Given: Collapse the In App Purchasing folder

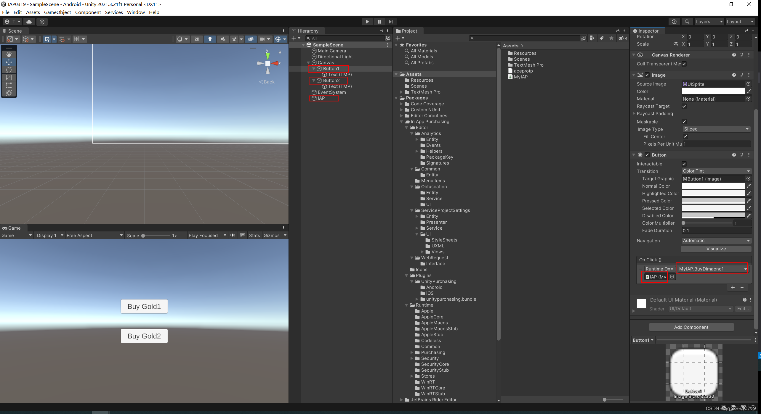Looking at the screenshot, I should click(x=402, y=122).
